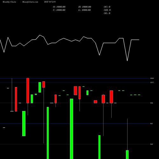Click the 'OC: 0' readout

[107, 7]
